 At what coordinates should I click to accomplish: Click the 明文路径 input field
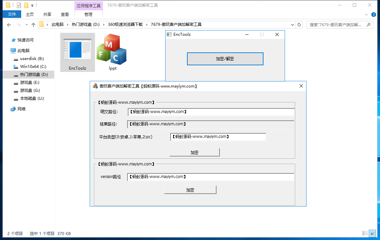(x=211, y=112)
